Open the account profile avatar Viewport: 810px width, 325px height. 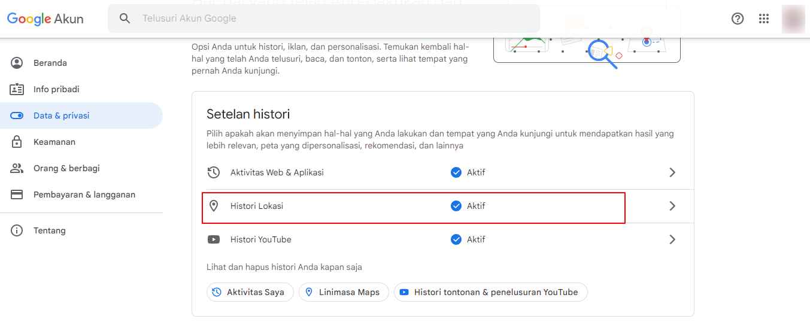click(793, 19)
